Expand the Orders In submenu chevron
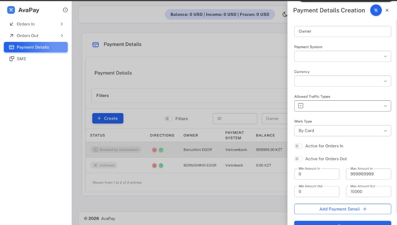Screen dimensions: 397x225 pos(62,24)
